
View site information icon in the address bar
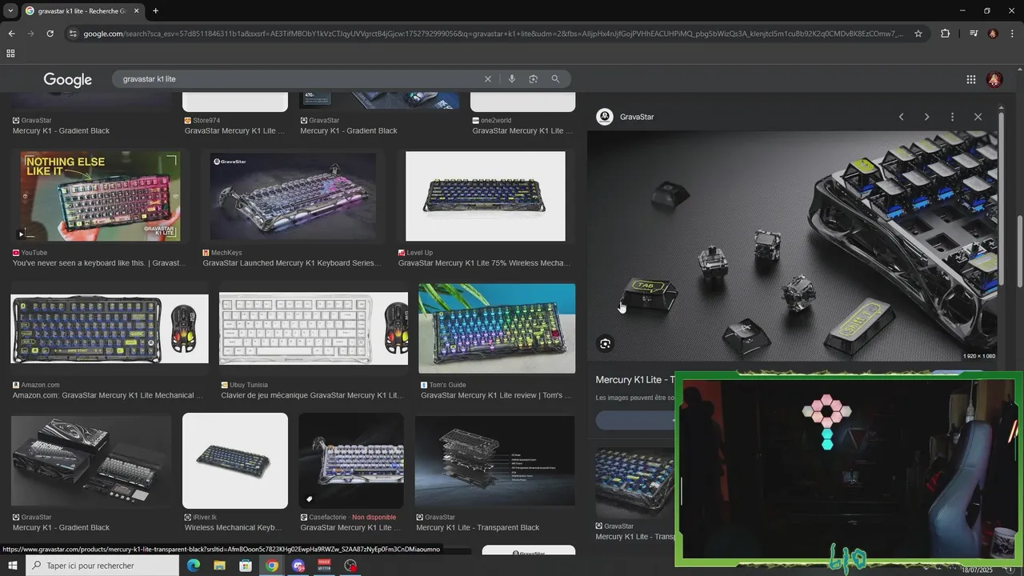73,34
